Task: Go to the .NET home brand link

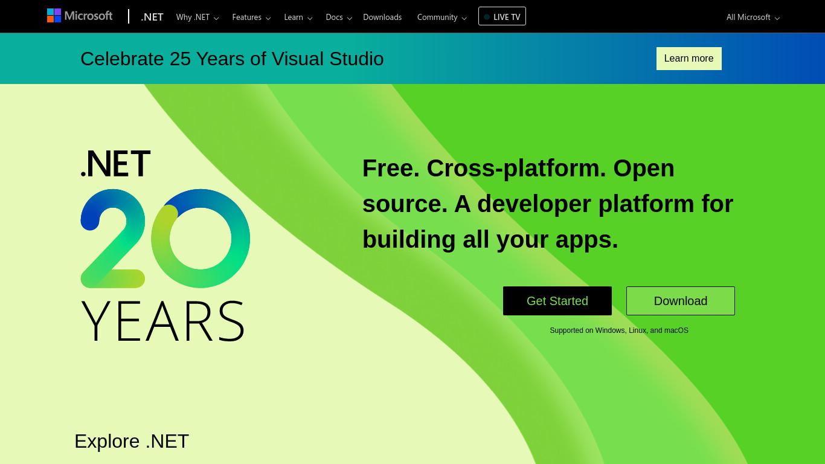Action: tap(152, 17)
